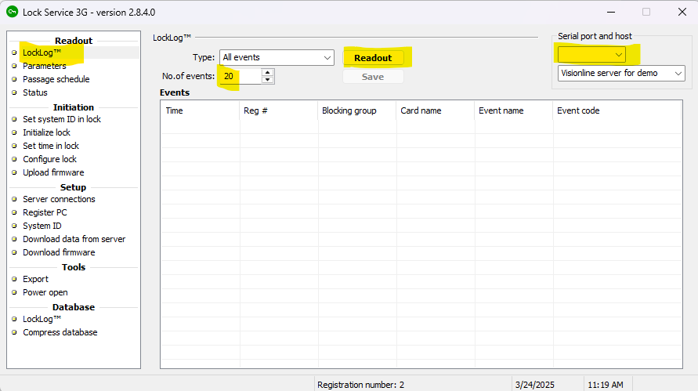Viewport: 698px width, 391px height.
Task: Click the 3/24/2025 date in status bar
Action: 534,385
